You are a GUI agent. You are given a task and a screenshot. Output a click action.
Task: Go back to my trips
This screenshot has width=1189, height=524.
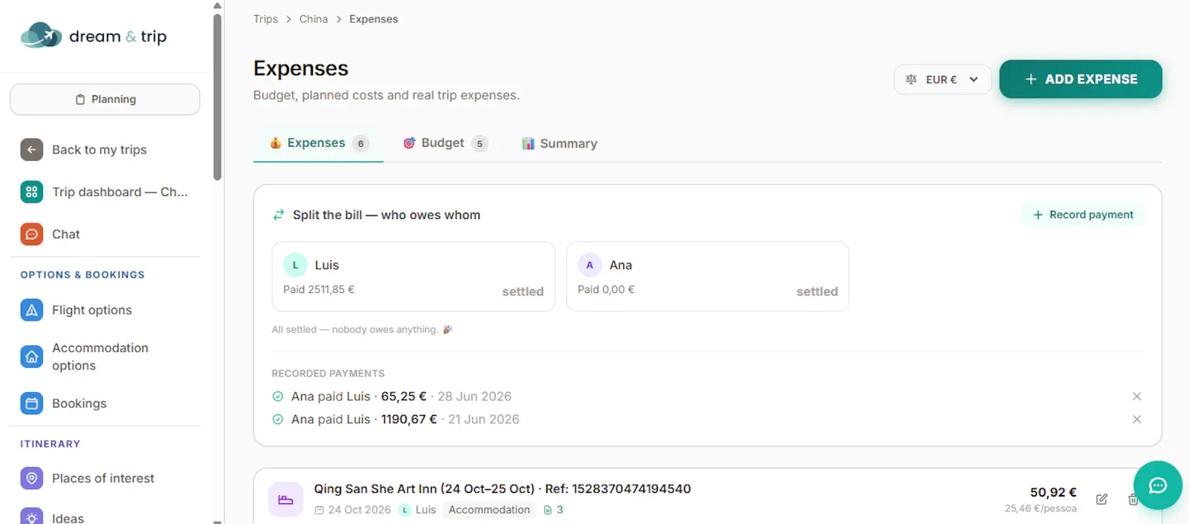[105, 150]
